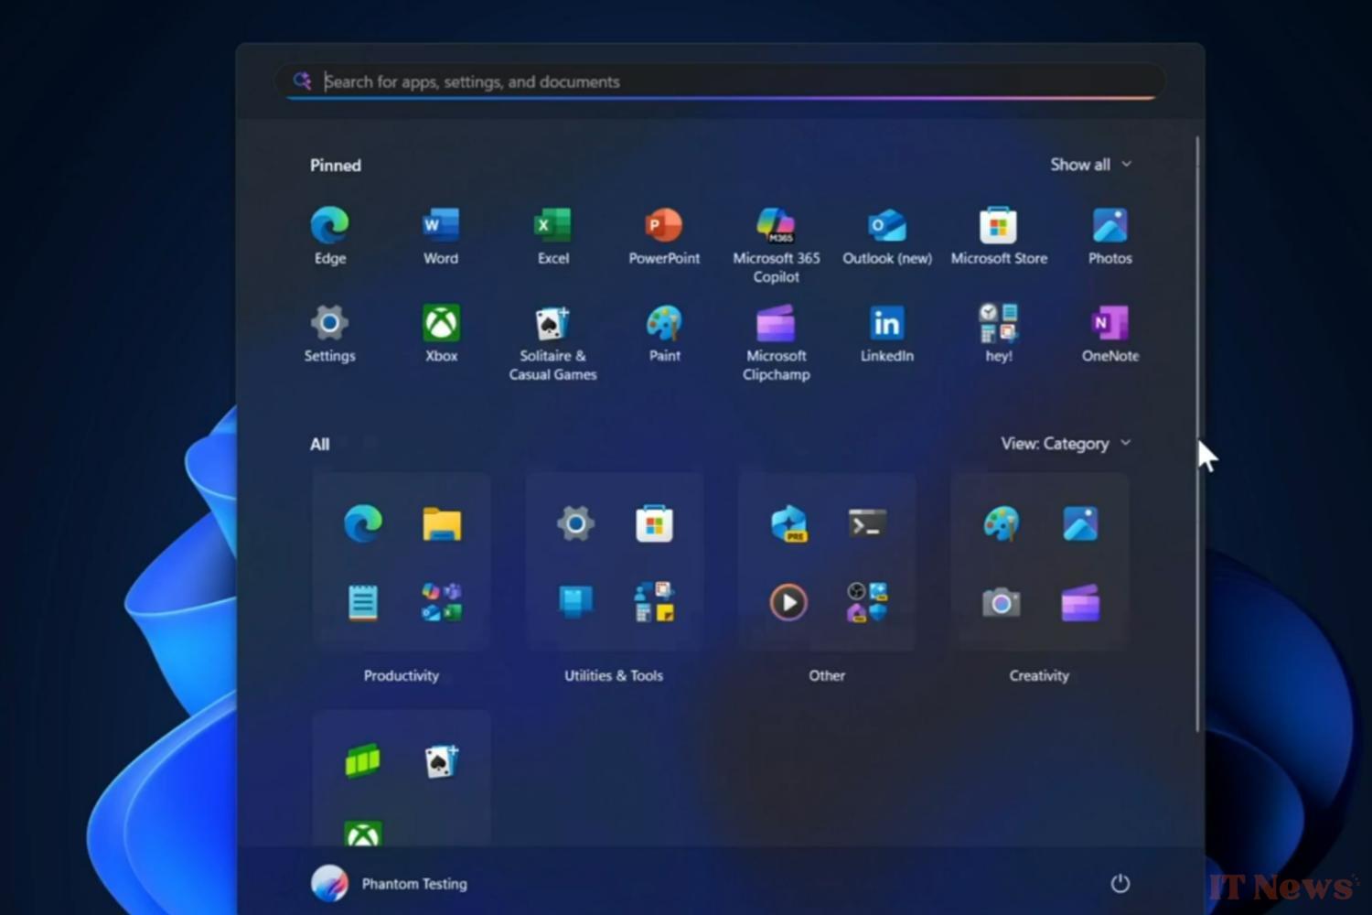The height and width of the screenshot is (915, 1372).
Task: Click the Creativity category label
Action: tap(1039, 676)
